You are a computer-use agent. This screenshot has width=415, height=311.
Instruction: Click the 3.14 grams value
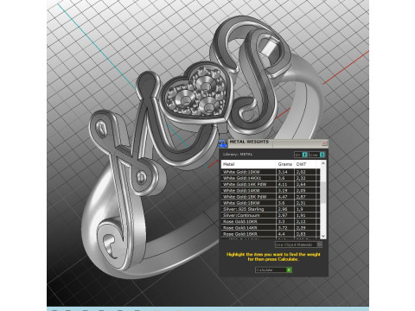tap(283, 172)
